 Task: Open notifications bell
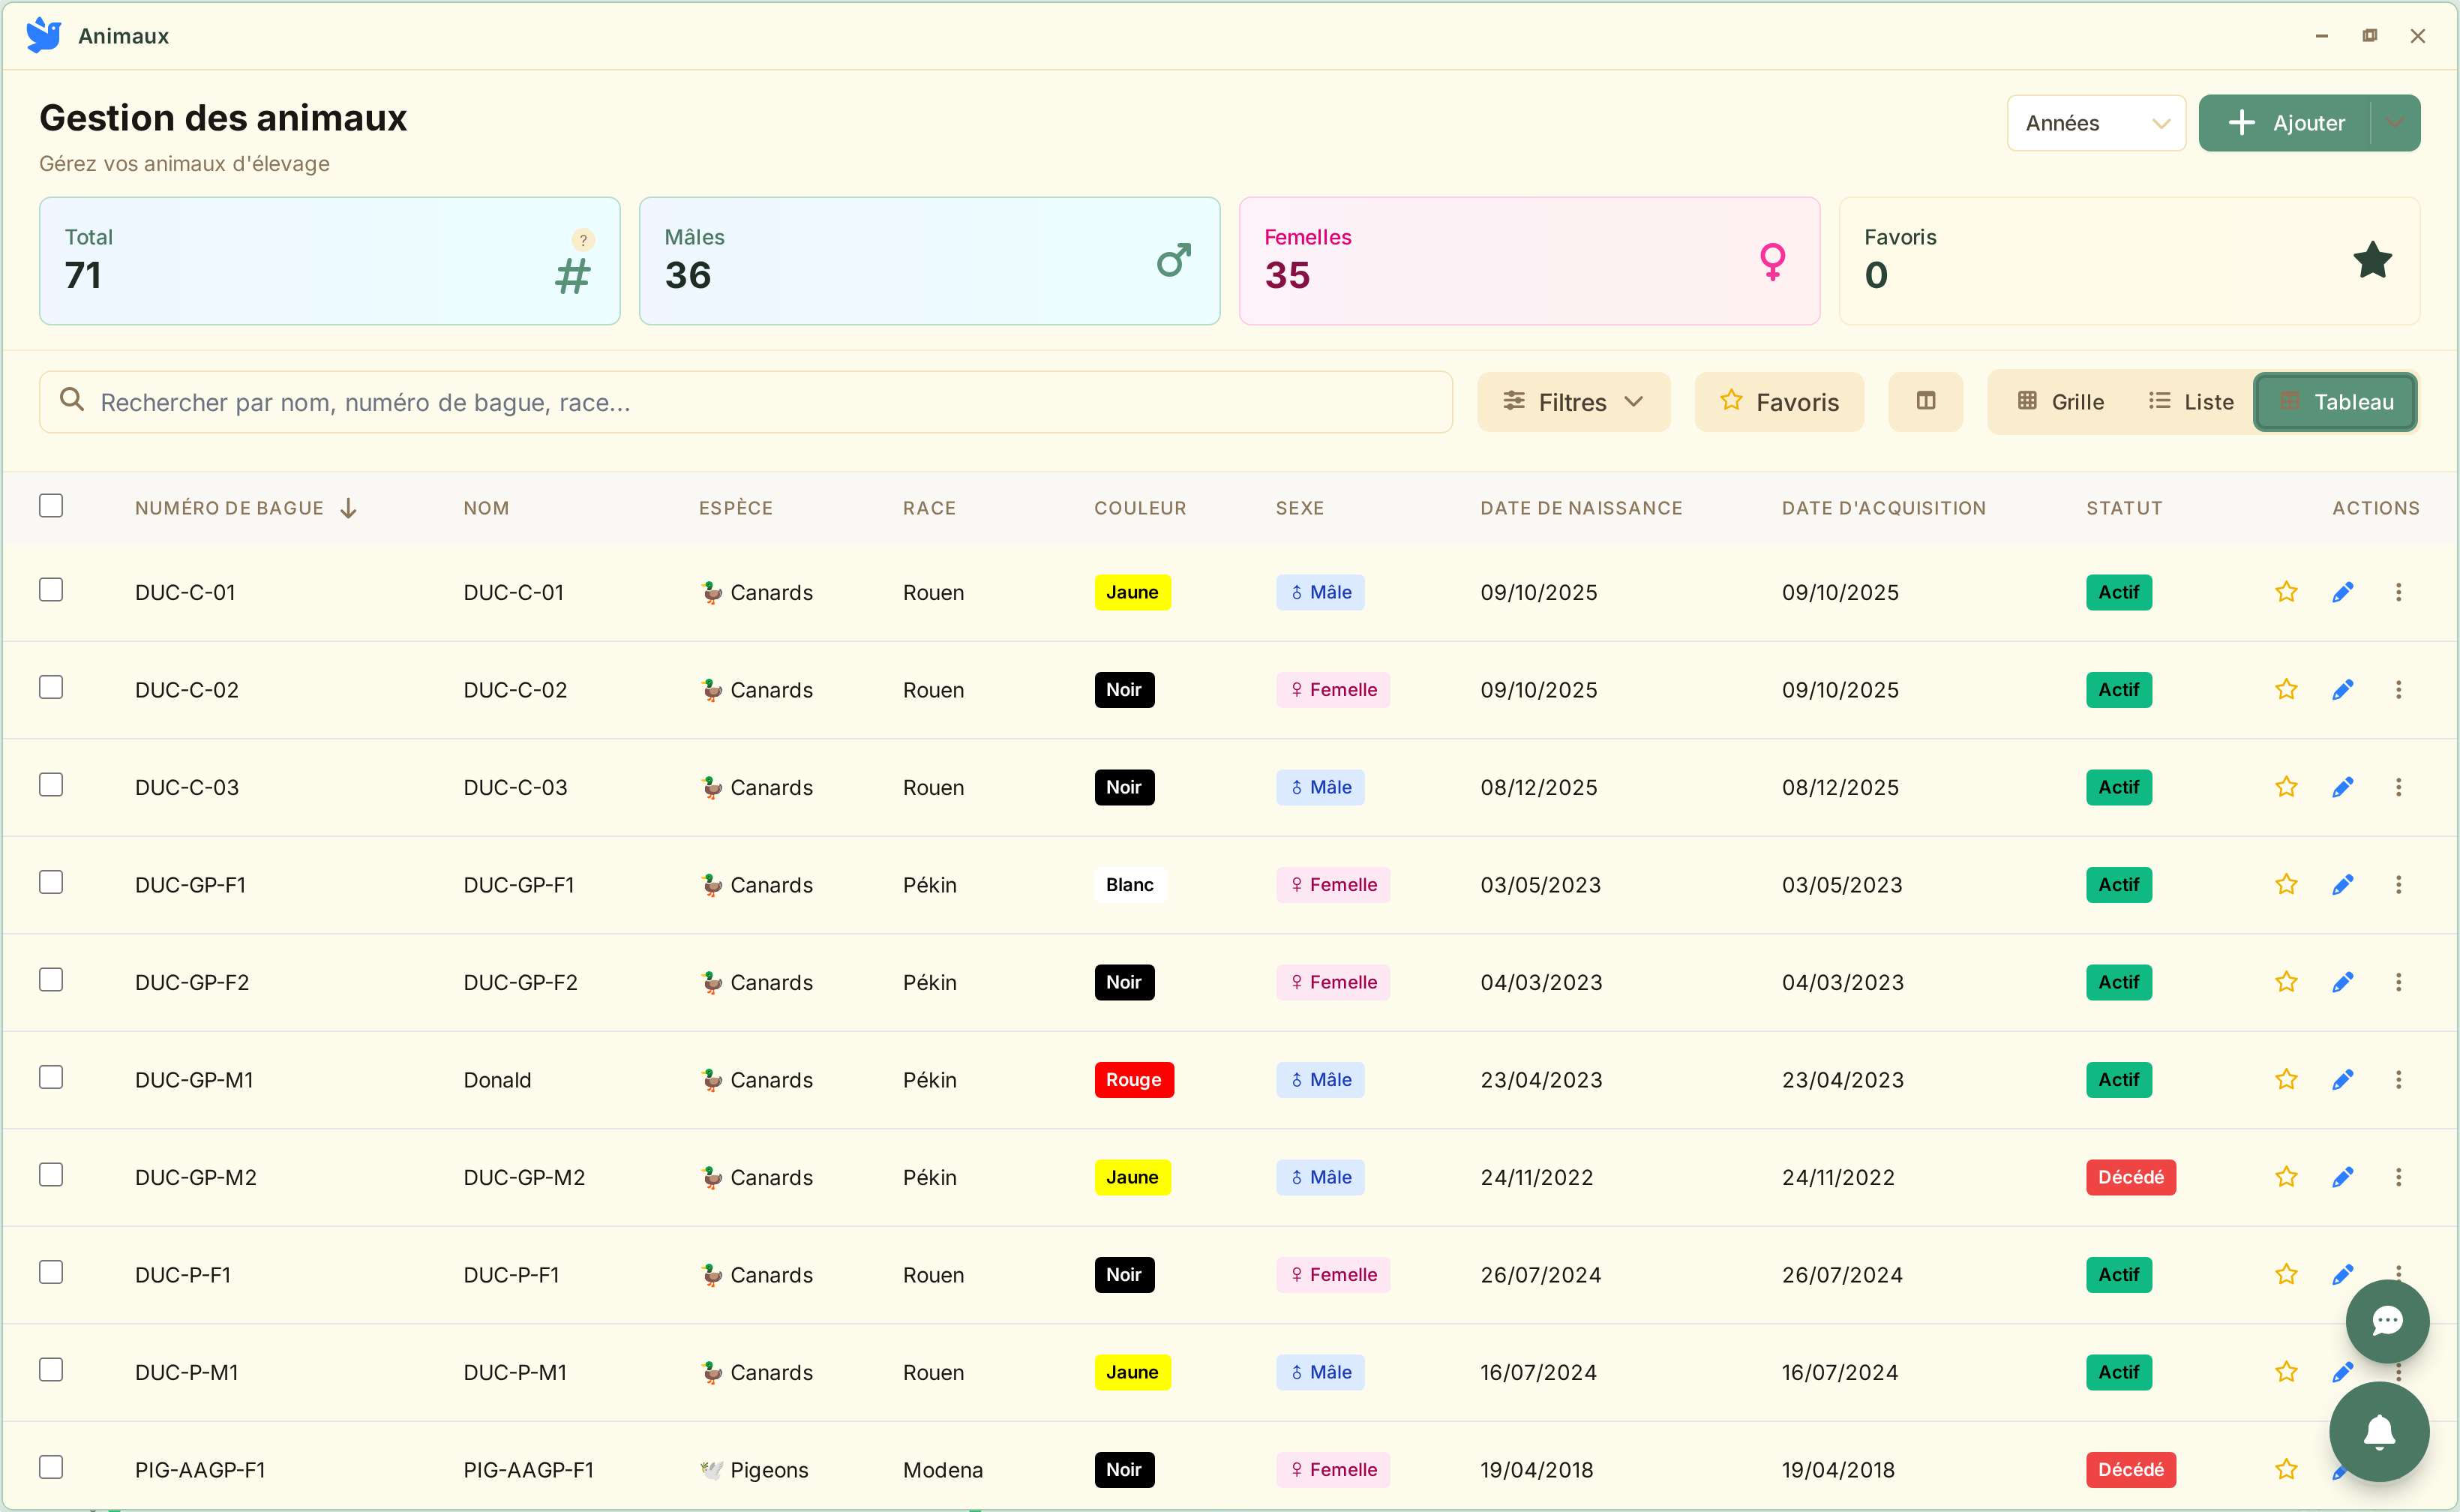point(2379,1432)
